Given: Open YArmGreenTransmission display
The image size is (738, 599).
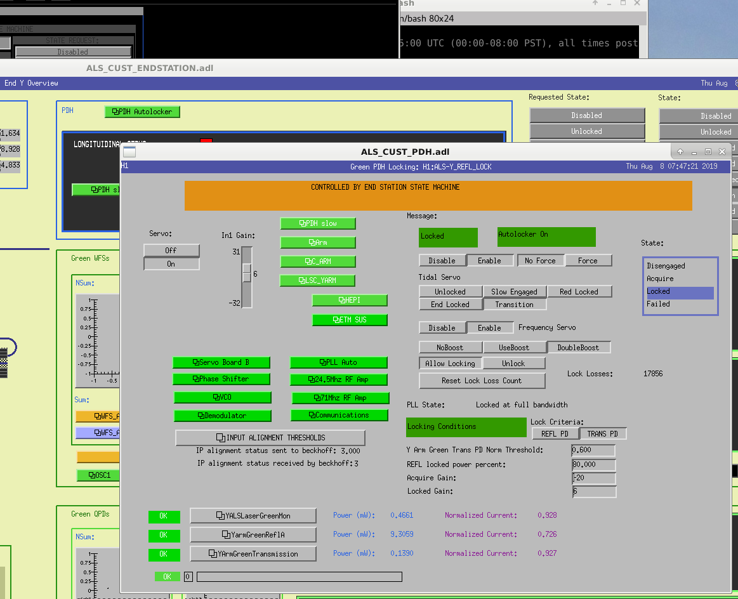Looking at the screenshot, I should (253, 554).
